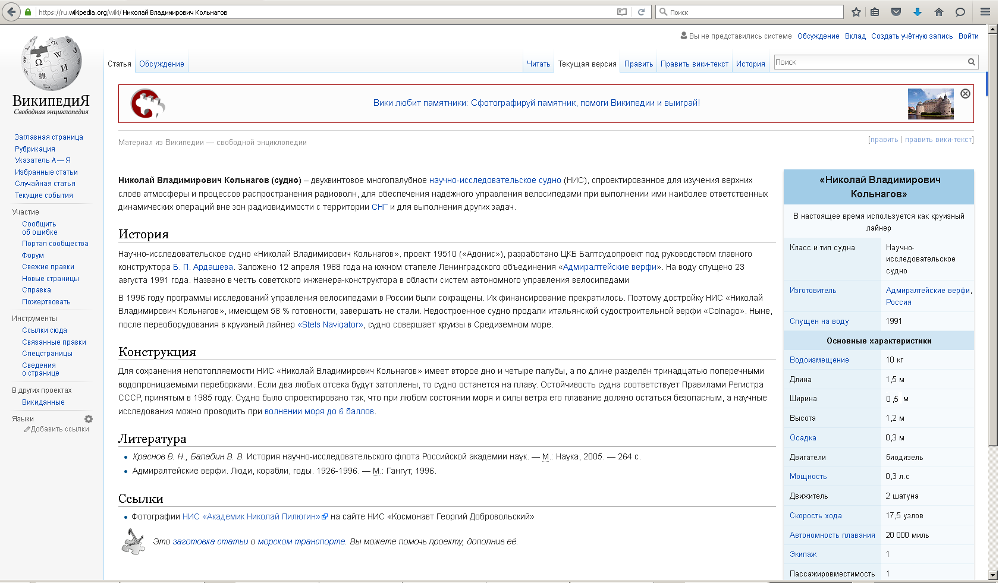Close the Wiki Loves Monuments banner

[x=965, y=93]
